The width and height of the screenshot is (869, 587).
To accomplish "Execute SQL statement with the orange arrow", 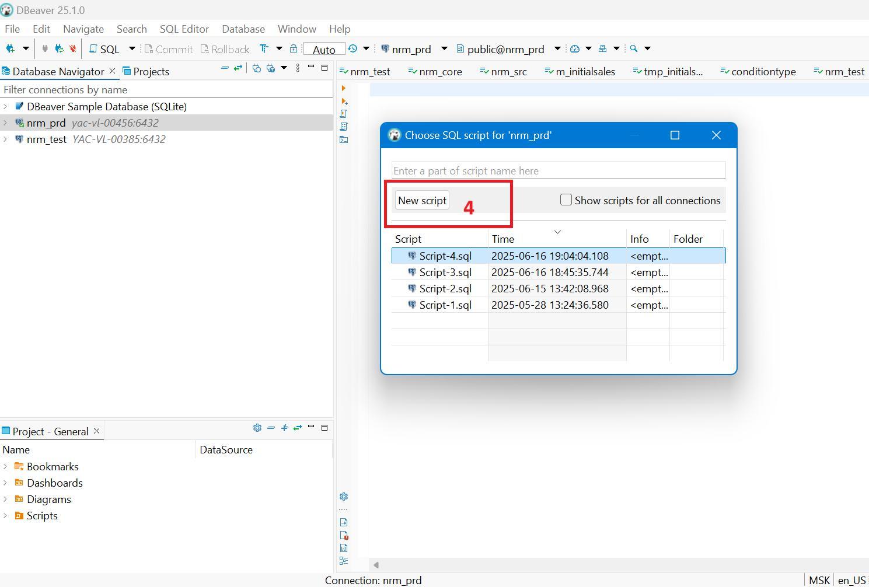I will (x=343, y=88).
